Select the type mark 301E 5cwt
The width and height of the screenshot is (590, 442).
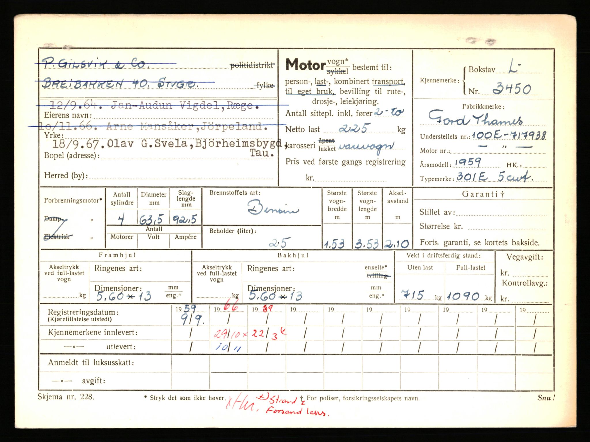(495, 177)
